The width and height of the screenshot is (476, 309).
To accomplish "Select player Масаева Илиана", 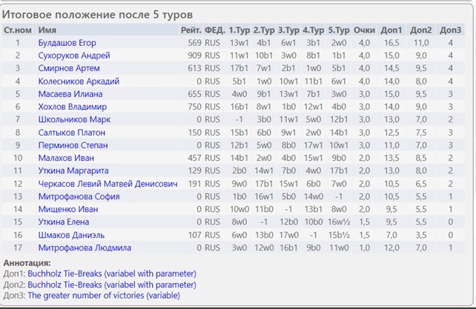I will point(70,94).
